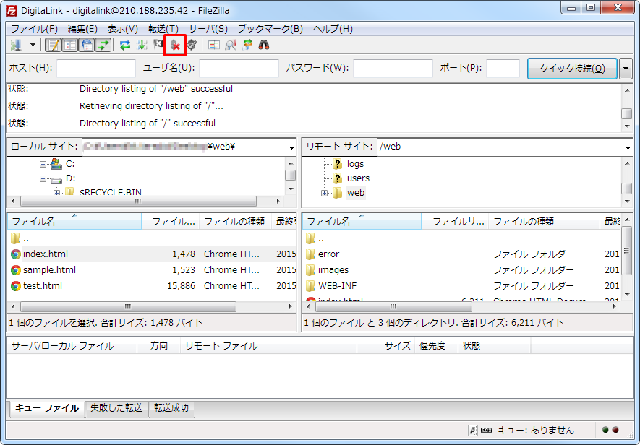Open the 表示(V) menu
640x445 pixels.
(x=122, y=29)
